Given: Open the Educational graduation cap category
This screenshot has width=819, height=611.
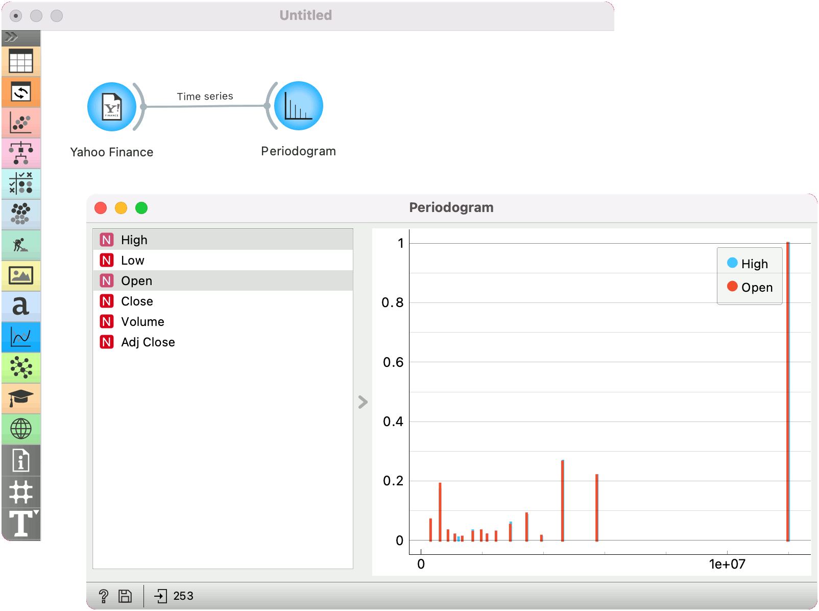Looking at the screenshot, I should tap(21, 398).
